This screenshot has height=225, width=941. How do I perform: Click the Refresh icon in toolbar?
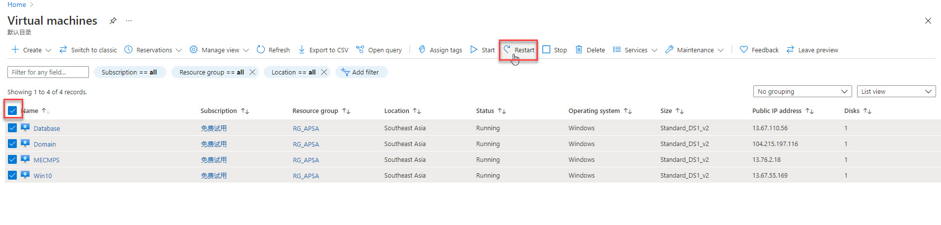pyautogui.click(x=261, y=50)
